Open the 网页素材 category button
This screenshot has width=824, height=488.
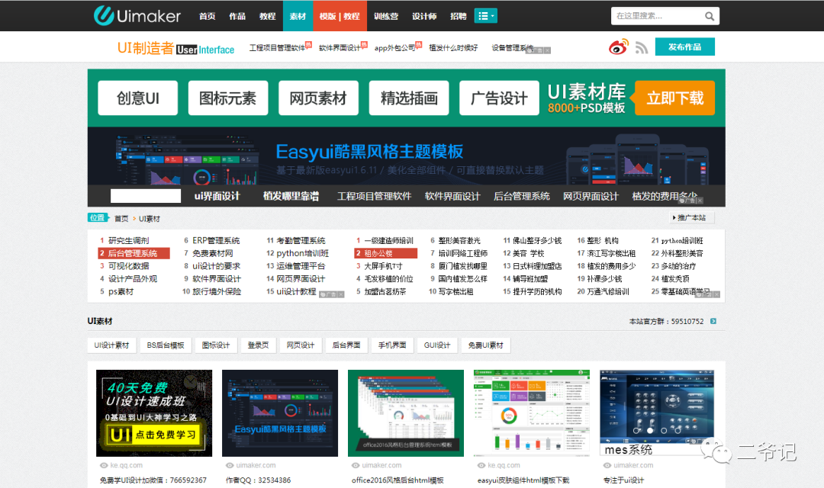click(318, 98)
